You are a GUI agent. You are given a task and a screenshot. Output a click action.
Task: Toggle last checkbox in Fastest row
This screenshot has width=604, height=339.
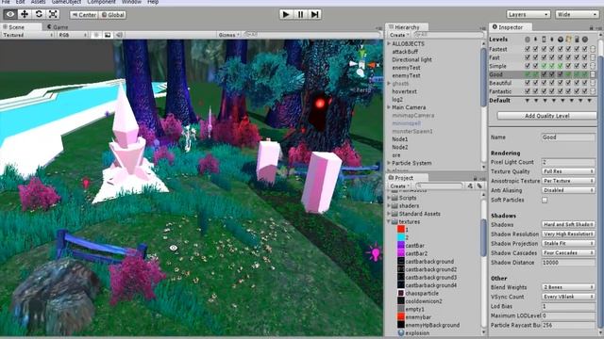coord(585,49)
